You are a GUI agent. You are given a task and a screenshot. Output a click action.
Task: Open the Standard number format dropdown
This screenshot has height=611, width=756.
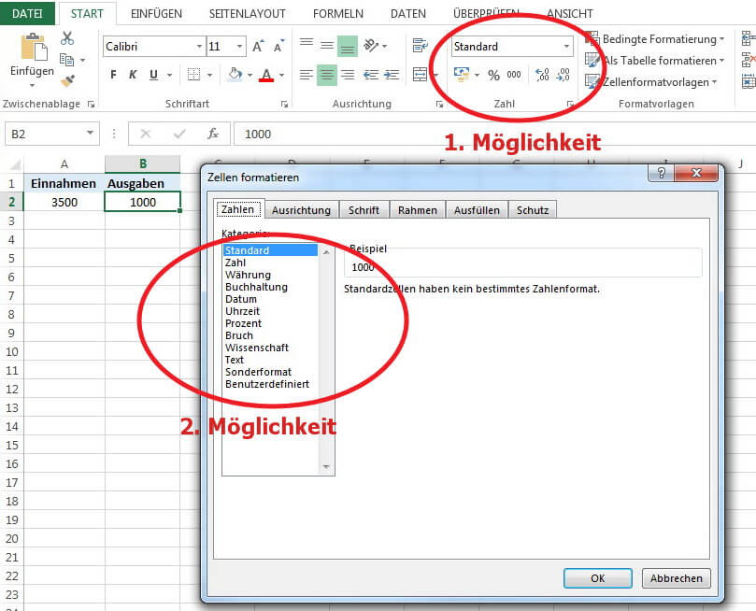567,46
